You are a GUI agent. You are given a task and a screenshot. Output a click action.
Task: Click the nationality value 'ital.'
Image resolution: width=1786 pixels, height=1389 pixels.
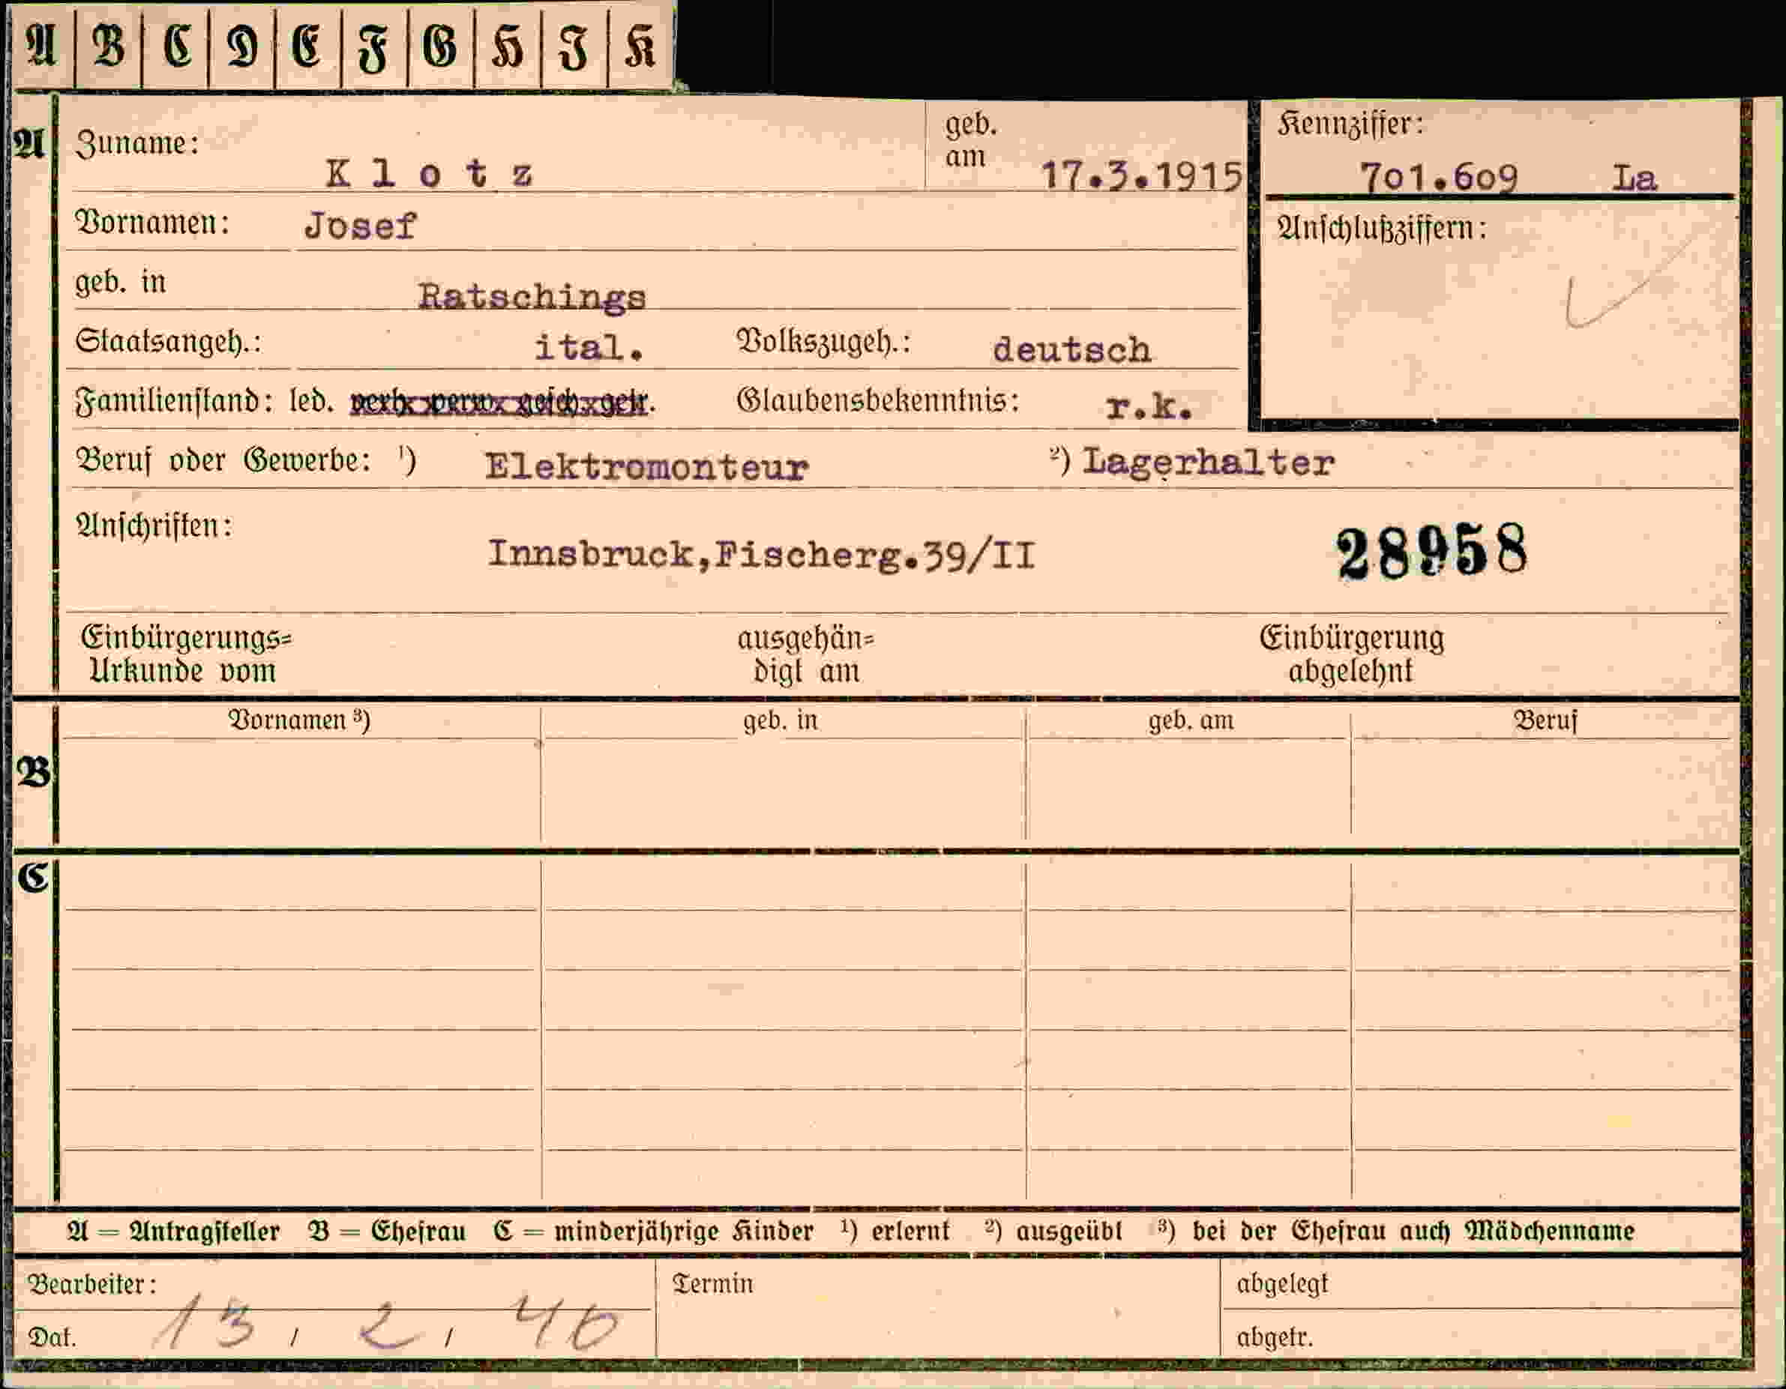tap(589, 348)
